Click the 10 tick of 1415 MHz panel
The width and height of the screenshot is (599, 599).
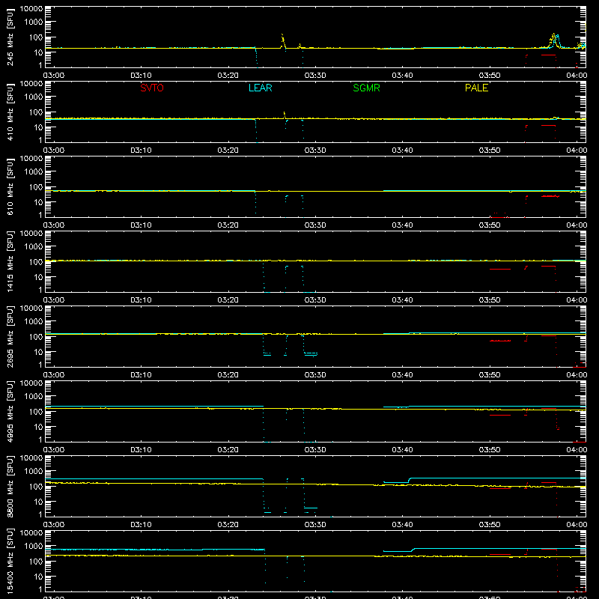coord(38,277)
